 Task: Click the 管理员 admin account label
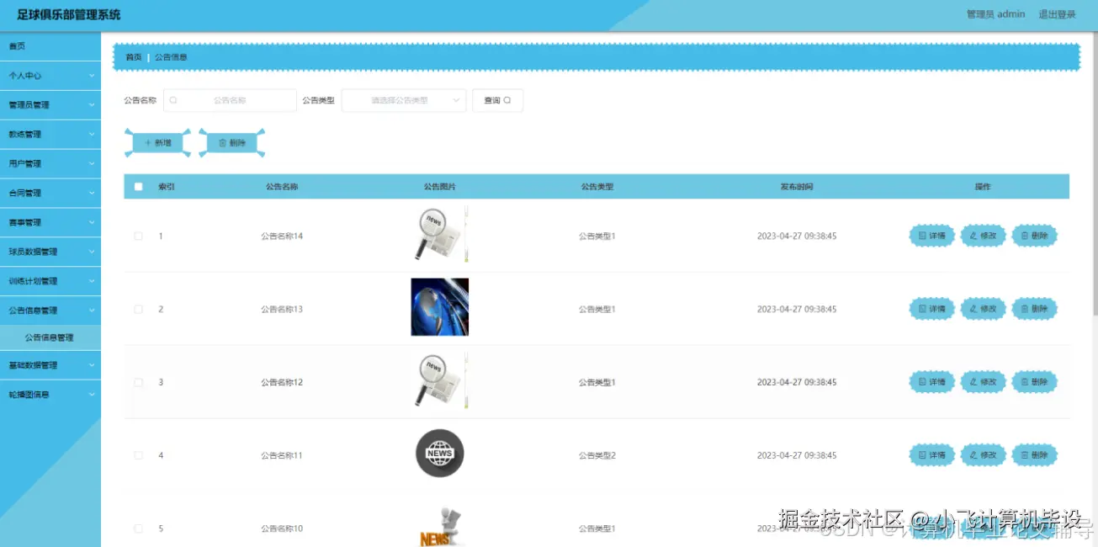click(x=995, y=14)
